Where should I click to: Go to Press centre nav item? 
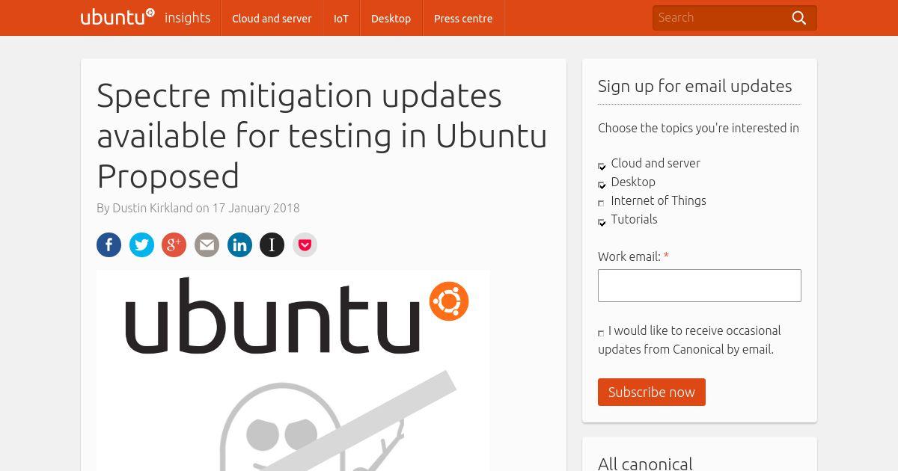[x=463, y=18]
